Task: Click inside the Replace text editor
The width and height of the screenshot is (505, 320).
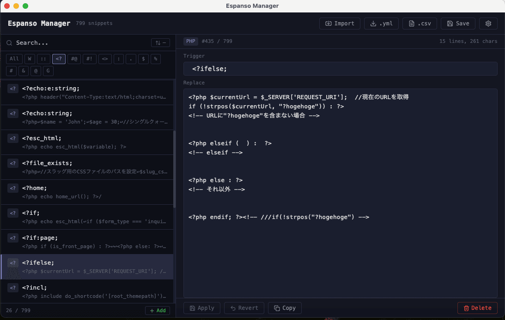Action: pos(341,193)
